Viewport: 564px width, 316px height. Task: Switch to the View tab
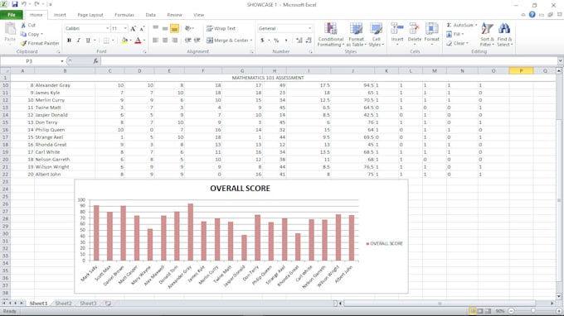tap(198, 15)
